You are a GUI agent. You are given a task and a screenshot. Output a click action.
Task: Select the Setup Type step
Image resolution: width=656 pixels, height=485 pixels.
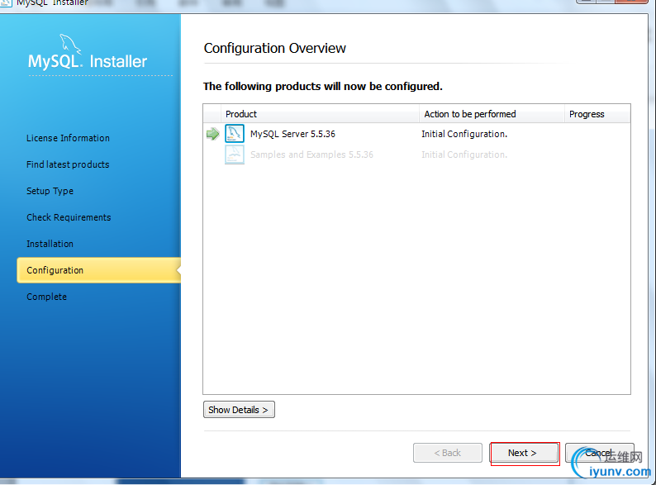point(50,191)
